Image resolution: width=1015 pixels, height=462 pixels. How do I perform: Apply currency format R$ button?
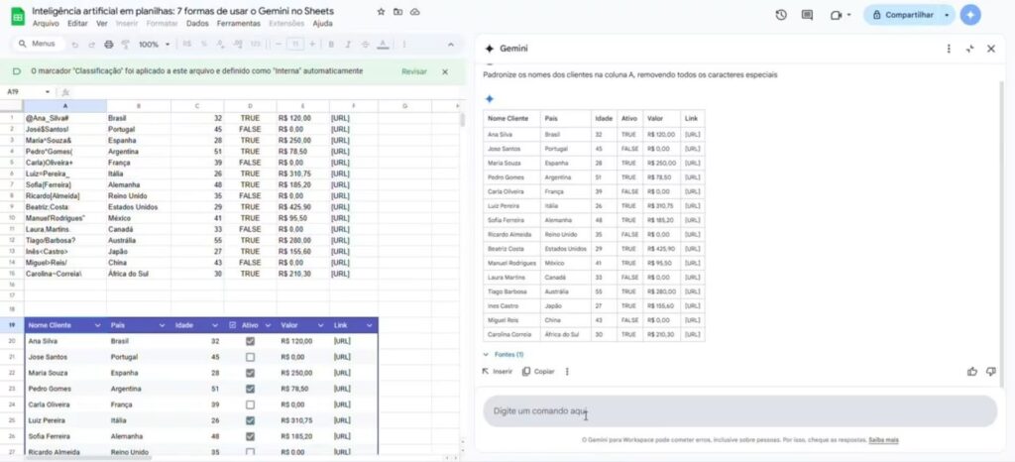tap(187, 45)
